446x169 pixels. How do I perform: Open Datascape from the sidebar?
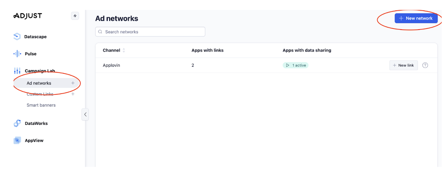click(35, 37)
